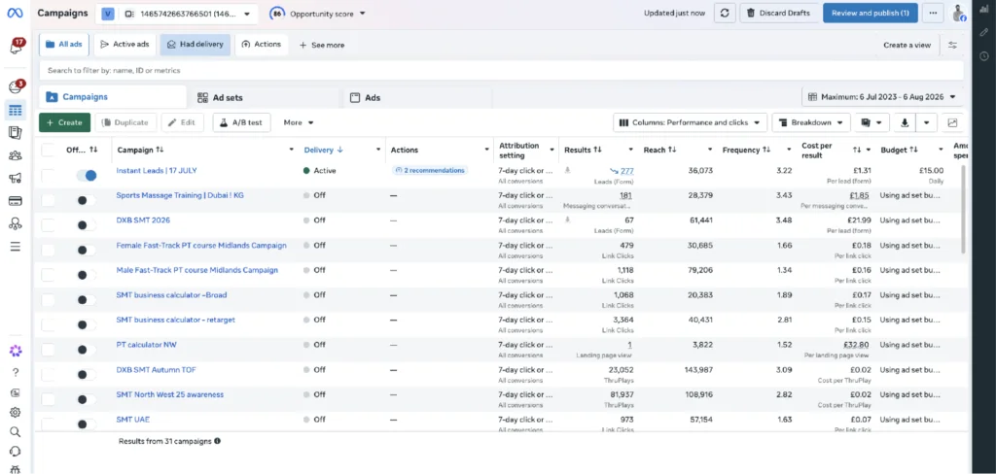Click the export download icon
Image resolution: width=996 pixels, height=474 pixels.
904,122
